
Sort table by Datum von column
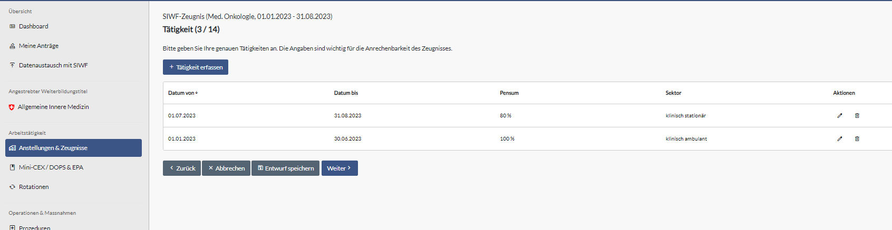[x=183, y=93]
